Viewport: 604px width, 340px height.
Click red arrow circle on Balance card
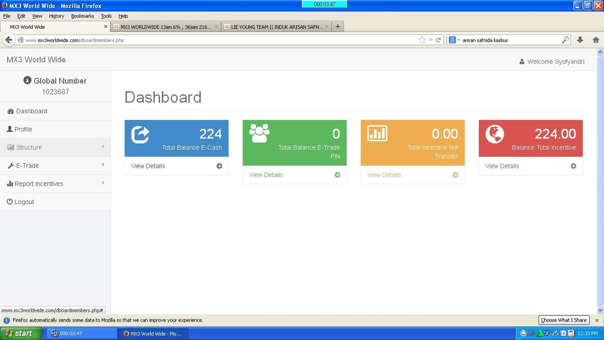click(x=573, y=166)
